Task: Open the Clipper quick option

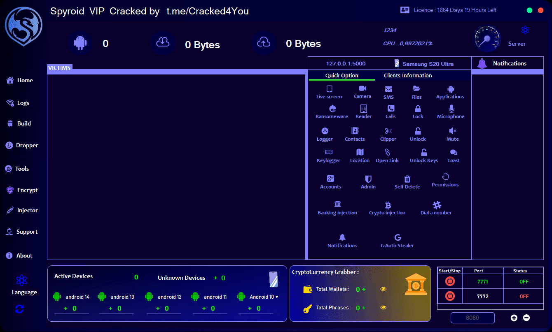Action: [388, 135]
